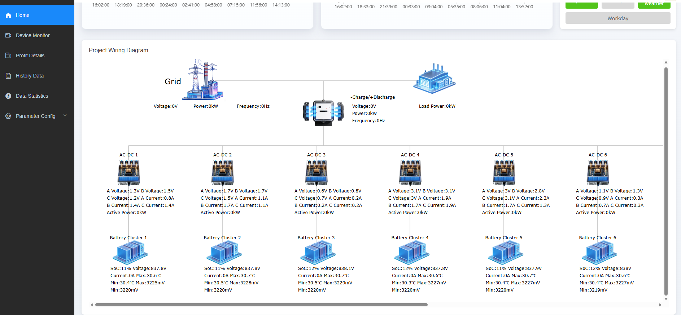Select the AC-DC 1 converter icon

point(129,172)
